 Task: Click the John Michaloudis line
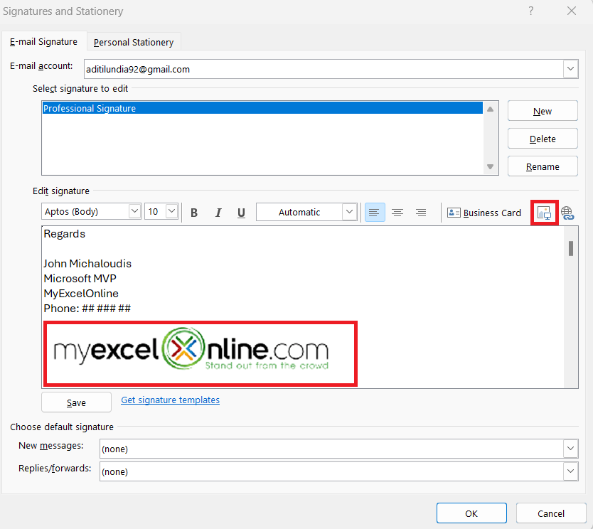pos(87,263)
